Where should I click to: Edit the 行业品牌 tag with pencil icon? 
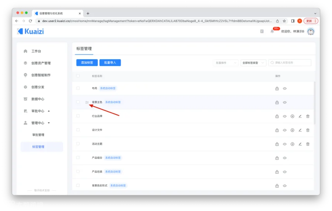pyautogui.click(x=300, y=116)
